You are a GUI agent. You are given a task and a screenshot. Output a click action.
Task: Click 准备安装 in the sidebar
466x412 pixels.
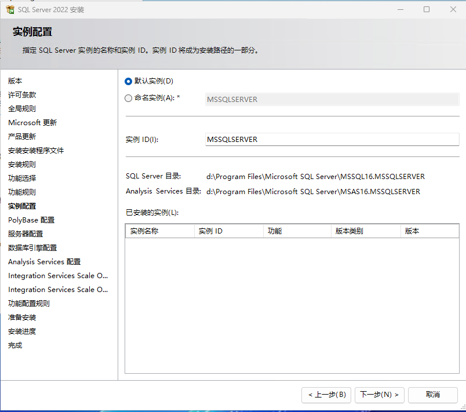point(22,318)
